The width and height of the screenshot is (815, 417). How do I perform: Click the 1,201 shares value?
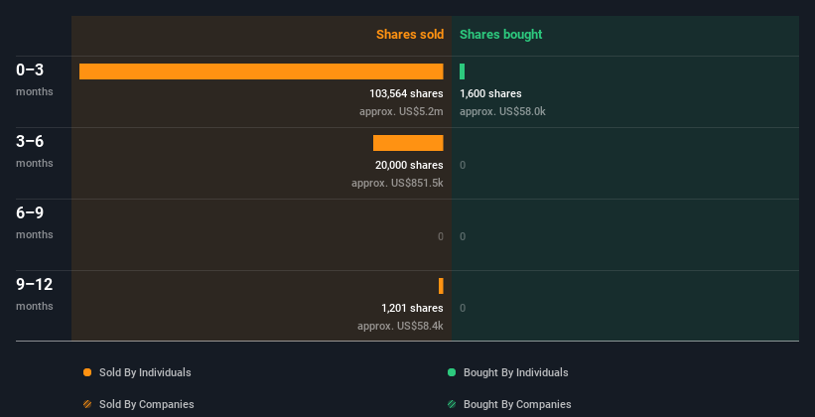[412, 308]
